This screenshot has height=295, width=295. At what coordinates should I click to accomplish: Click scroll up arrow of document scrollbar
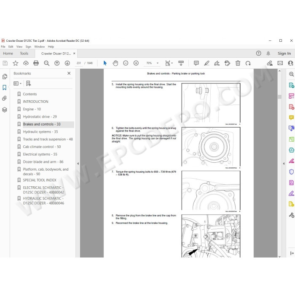click(279, 71)
